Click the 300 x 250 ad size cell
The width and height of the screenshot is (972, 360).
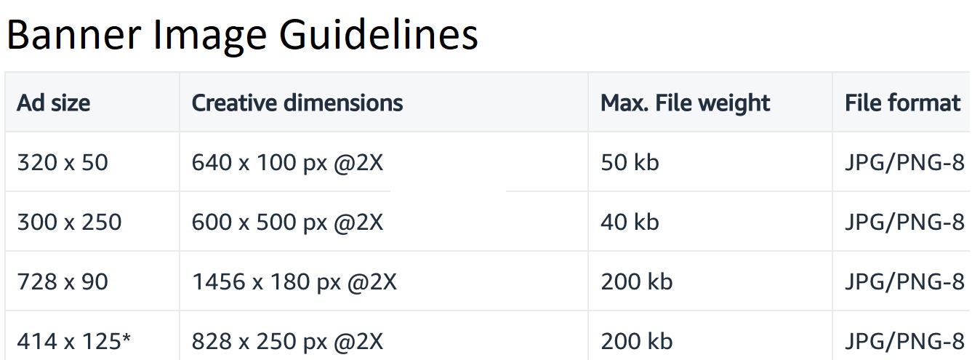(69, 222)
